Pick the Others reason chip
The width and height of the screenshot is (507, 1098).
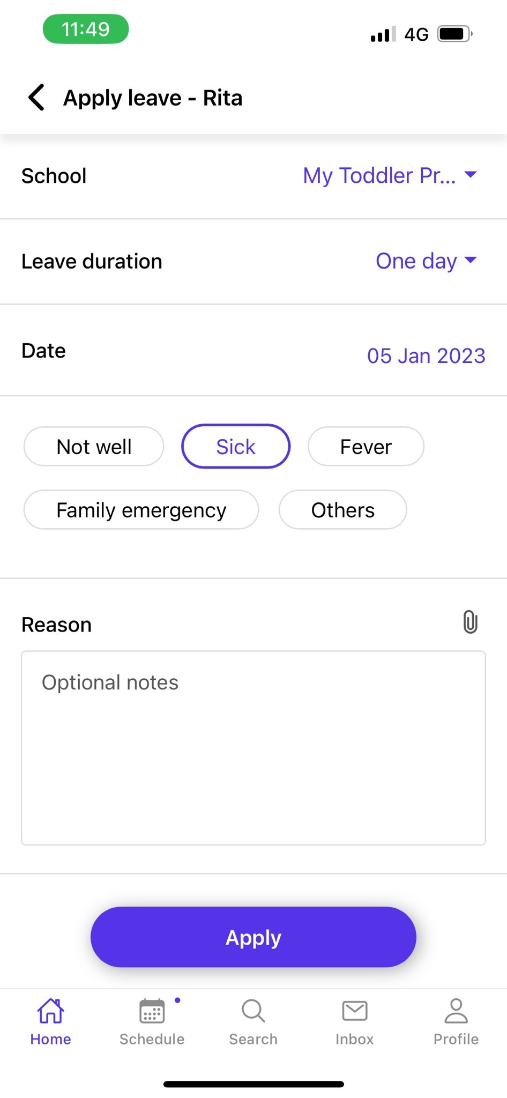(343, 509)
